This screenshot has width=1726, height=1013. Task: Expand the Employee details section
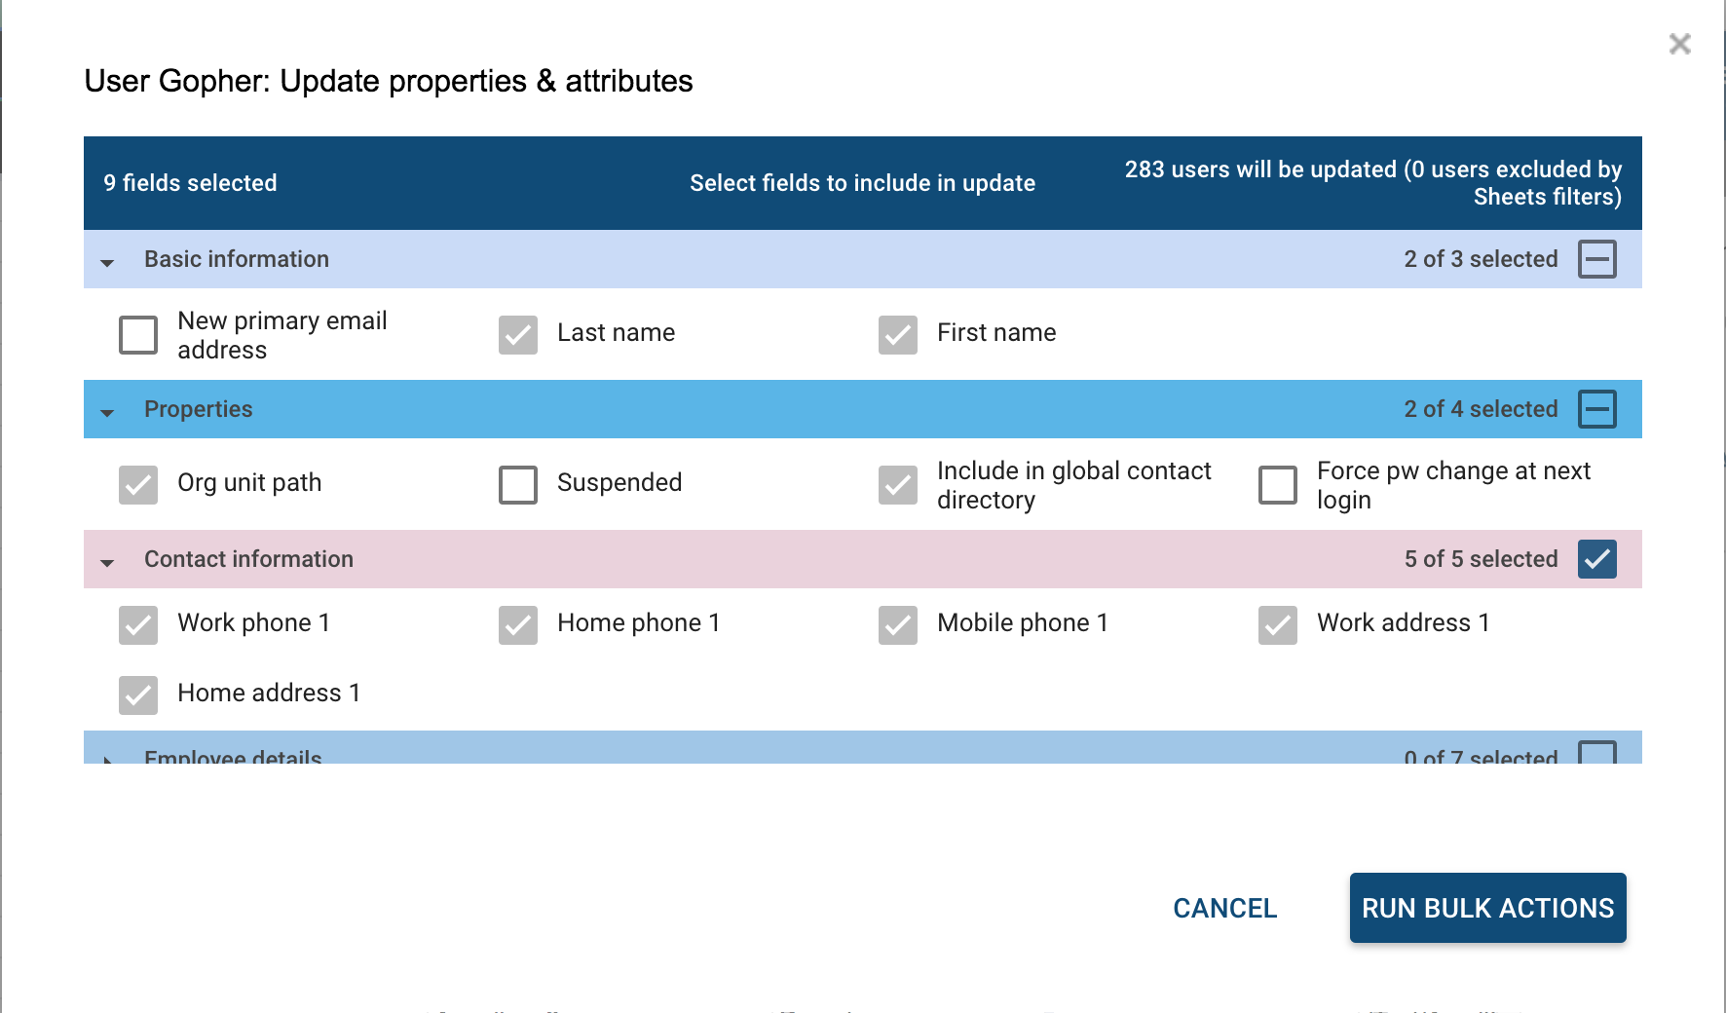(107, 758)
